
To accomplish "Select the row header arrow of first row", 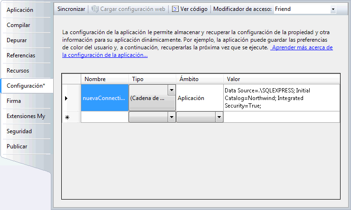I will [x=66, y=98].
